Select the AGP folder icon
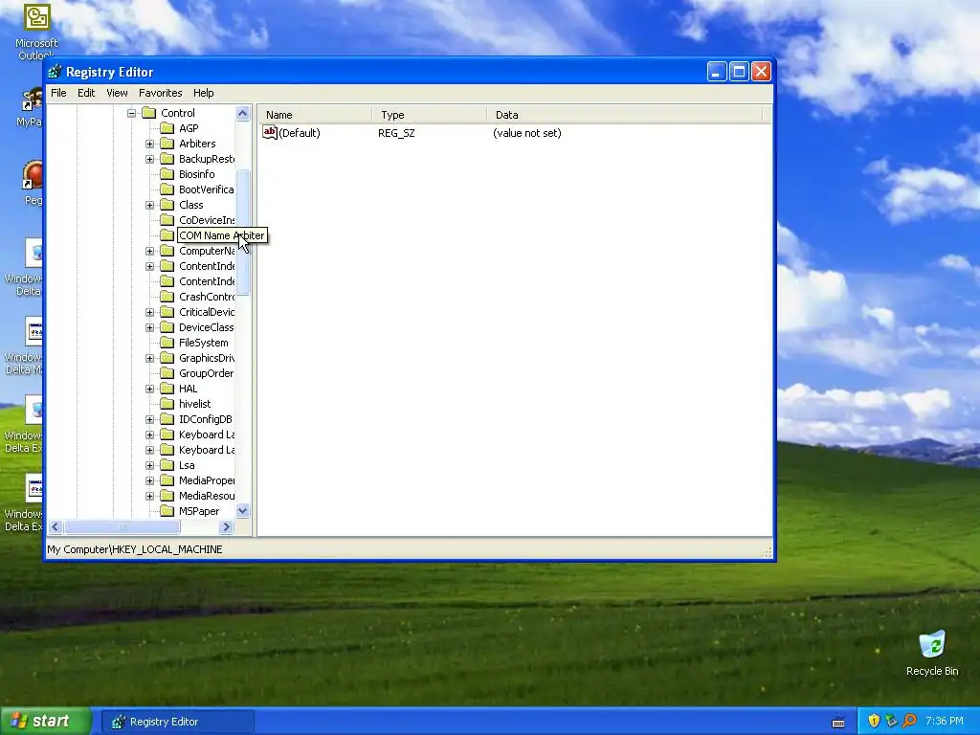Image resolution: width=980 pixels, height=735 pixels. coord(167,128)
